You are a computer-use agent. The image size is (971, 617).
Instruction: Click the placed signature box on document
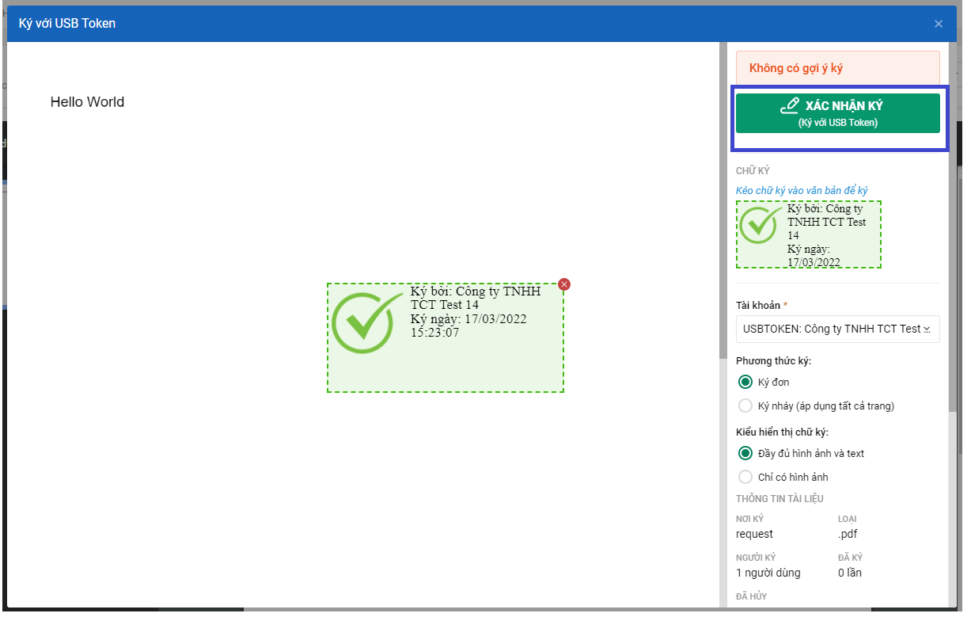[446, 337]
